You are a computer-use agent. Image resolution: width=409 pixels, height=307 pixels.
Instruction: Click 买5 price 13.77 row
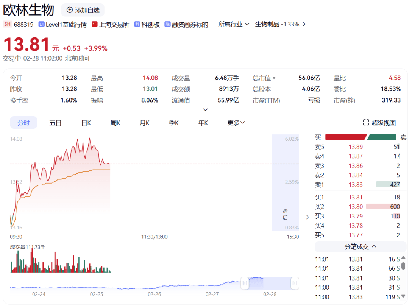[x=357, y=235]
